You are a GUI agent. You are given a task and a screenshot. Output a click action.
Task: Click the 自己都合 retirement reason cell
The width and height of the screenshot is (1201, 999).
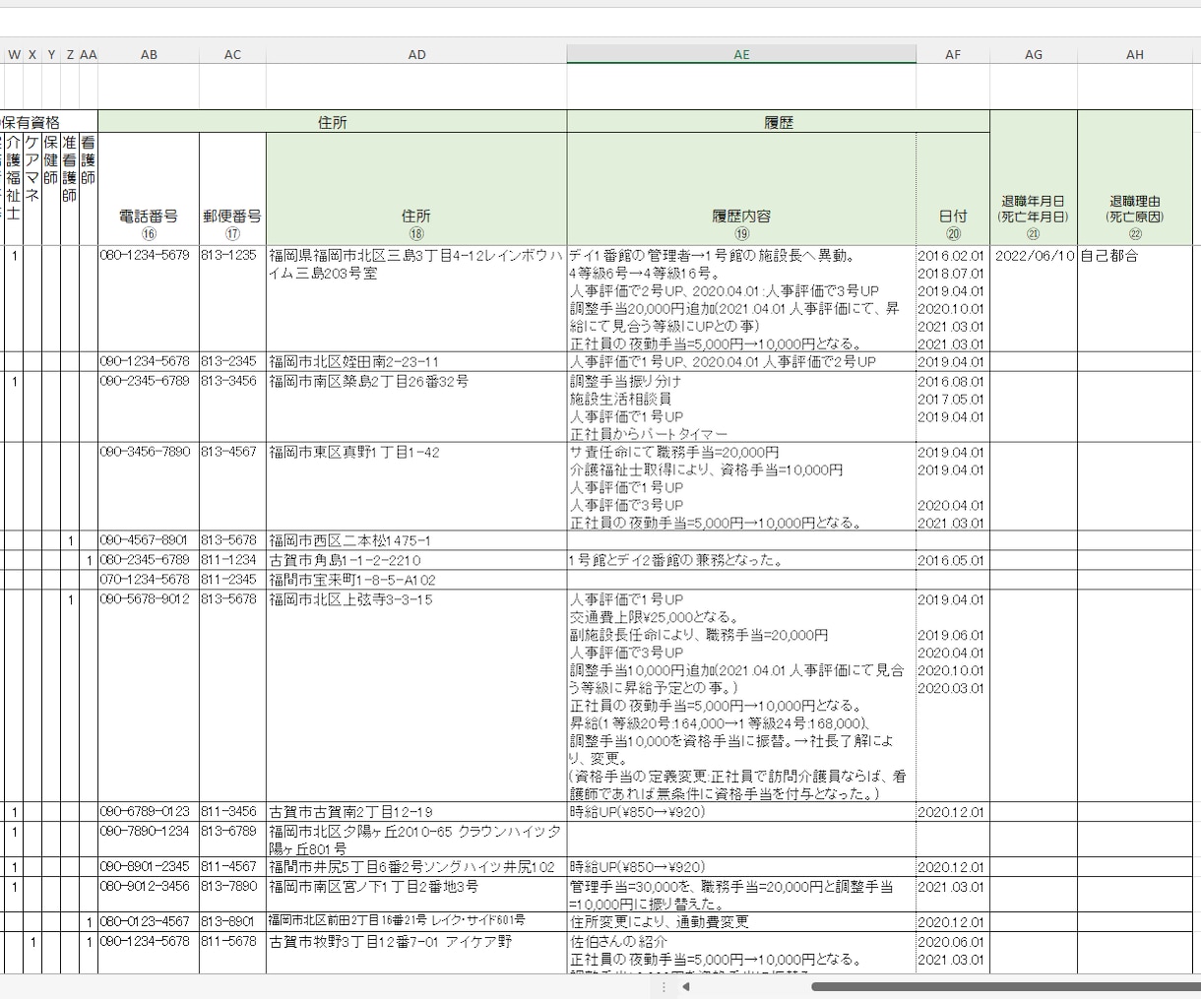1135,299
